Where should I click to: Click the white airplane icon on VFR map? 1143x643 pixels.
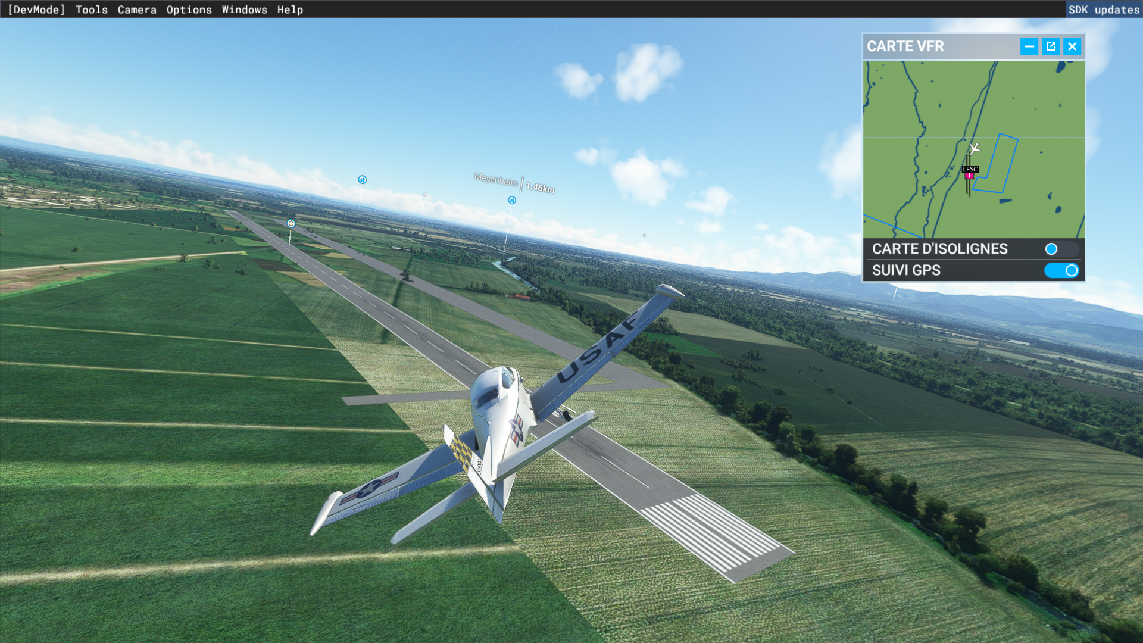tap(974, 148)
